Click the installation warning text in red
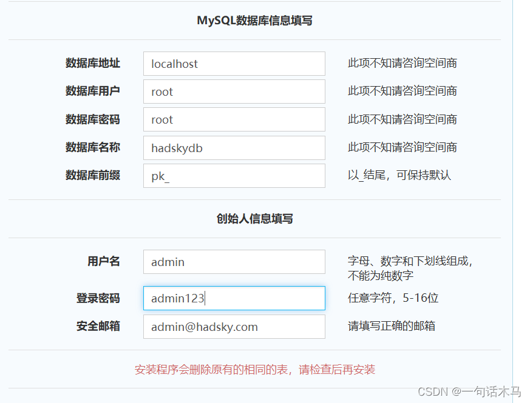Viewport: 530px width, 403px height. click(254, 369)
